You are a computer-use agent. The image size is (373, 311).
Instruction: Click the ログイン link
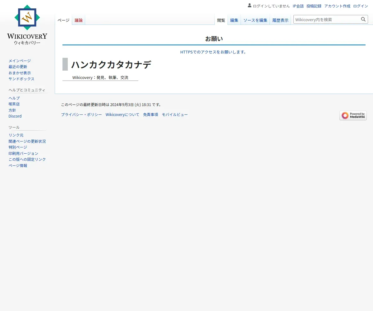coord(361,6)
